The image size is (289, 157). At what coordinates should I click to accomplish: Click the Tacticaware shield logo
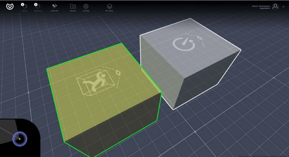click(10, 7)
